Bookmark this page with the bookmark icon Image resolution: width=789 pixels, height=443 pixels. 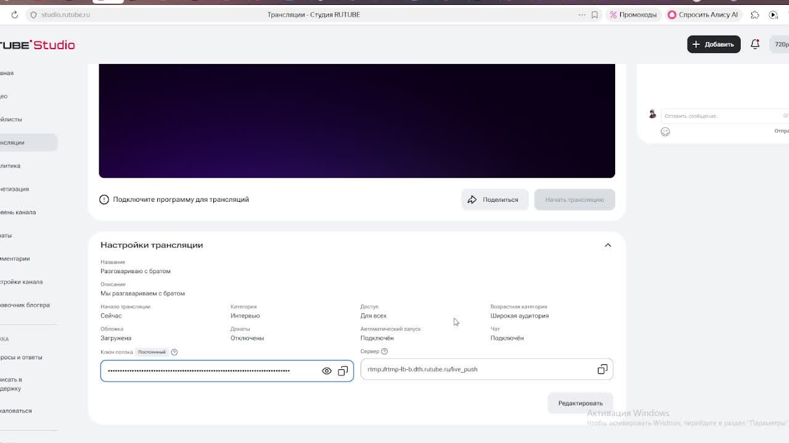click(595, 15)
